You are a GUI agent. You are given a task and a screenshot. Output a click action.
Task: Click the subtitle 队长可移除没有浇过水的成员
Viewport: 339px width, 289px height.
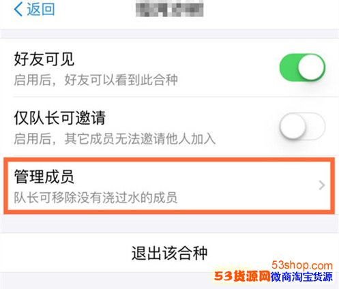pos(95,198)
